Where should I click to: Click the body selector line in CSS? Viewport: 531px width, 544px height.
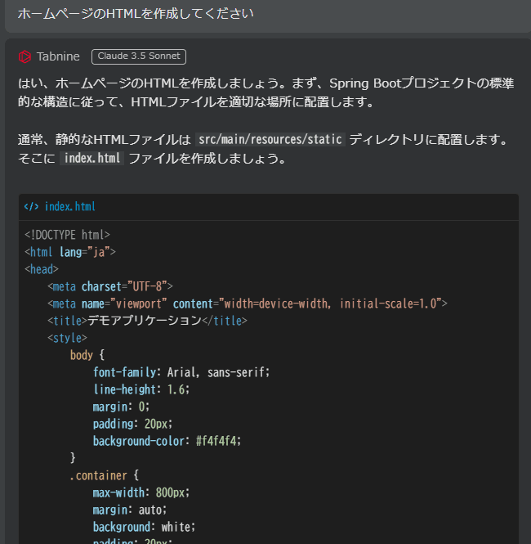pyautogui.click(x=87, y=355)
